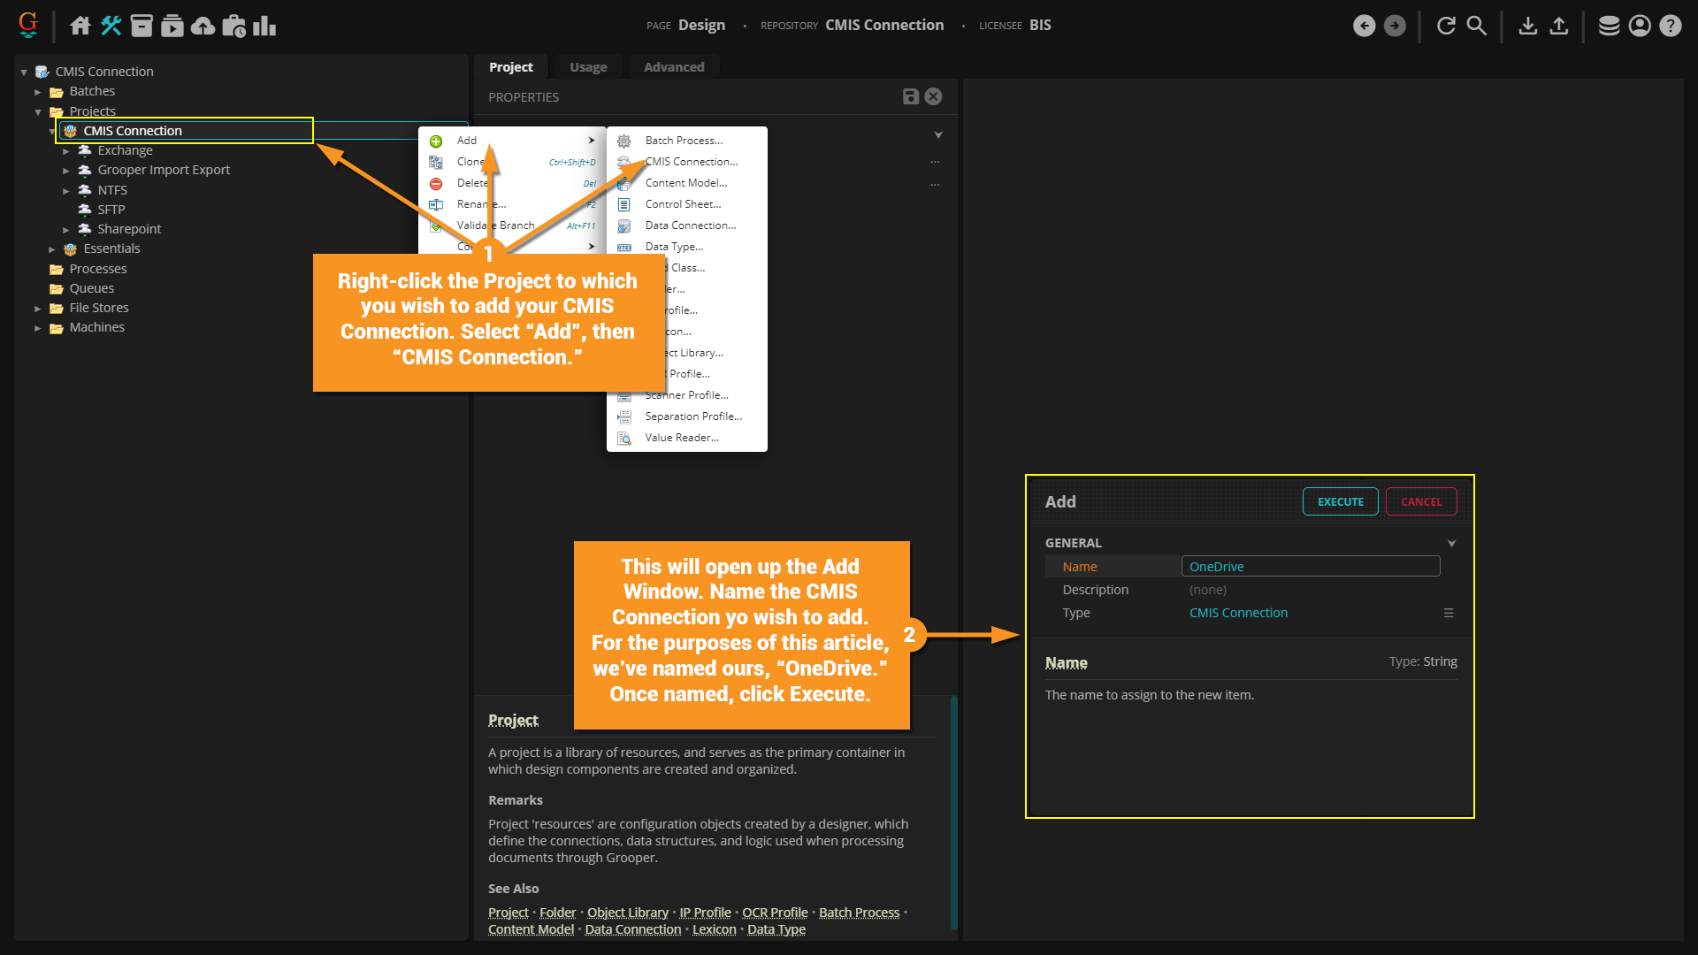Click the save icon in Properties header

(910, 96)
